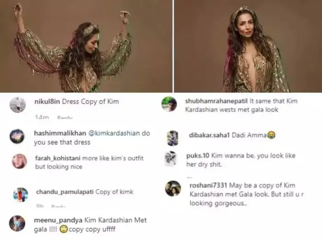
Task: Open nikul8in's profile avatar
Action: pyautogui.click(x=17, y=104)
